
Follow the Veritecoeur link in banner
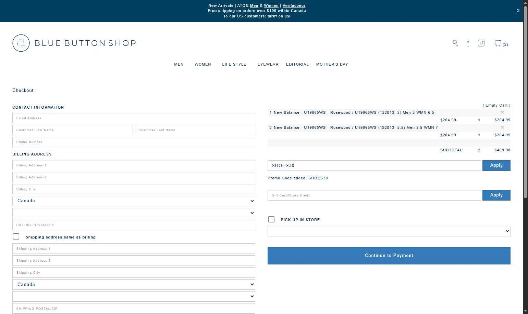click(x=294, y=5)
